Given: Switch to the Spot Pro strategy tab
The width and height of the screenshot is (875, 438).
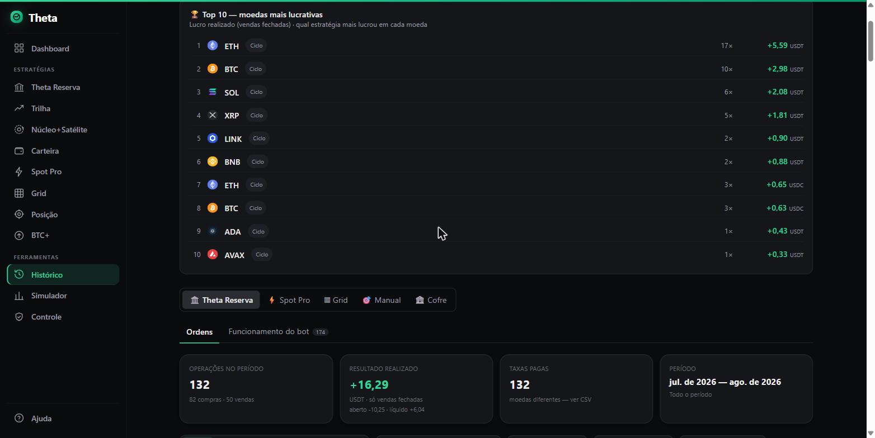Looking at the screenshot, I should pos(289,300).
